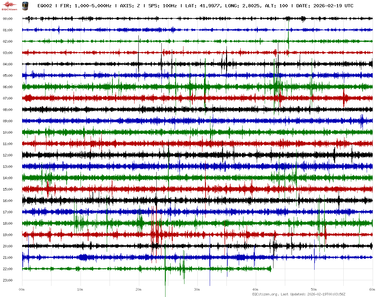Click the geophone sensor icon beside the logo
This screenshot has width=379, height=297.
coord(25,6)
